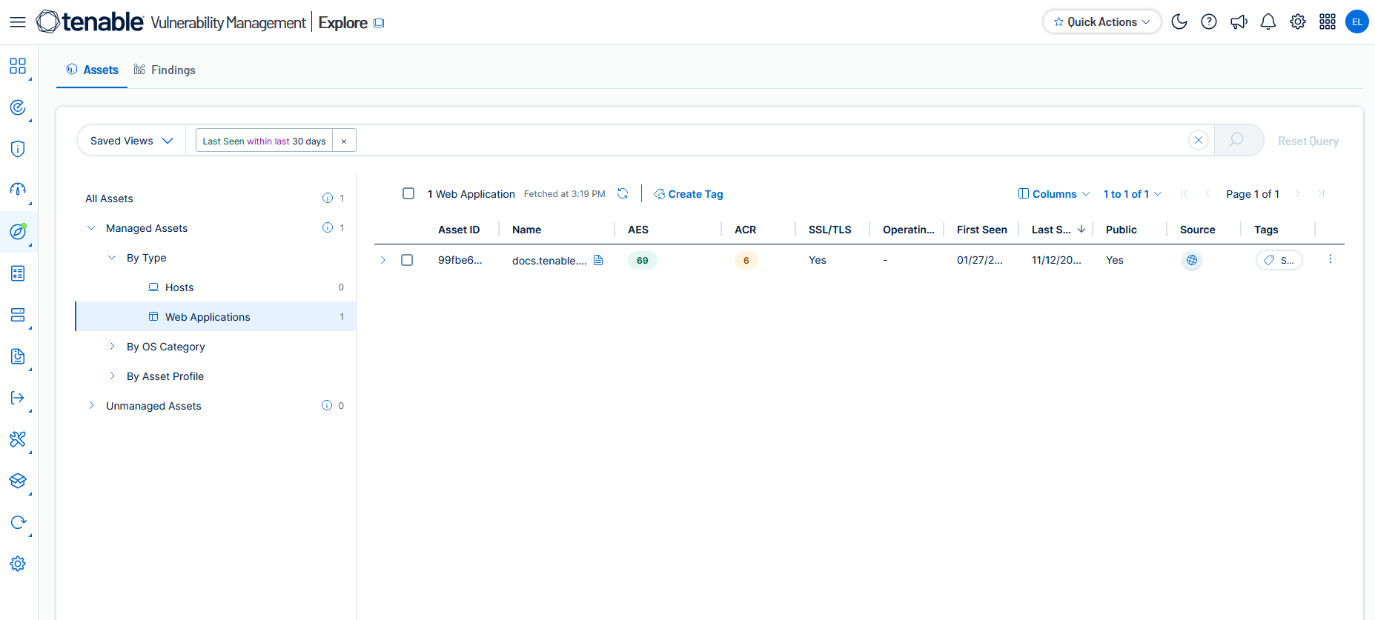Check the select-all checkbox in table header
Screen dimensions: 1375x620
[408, 194]
